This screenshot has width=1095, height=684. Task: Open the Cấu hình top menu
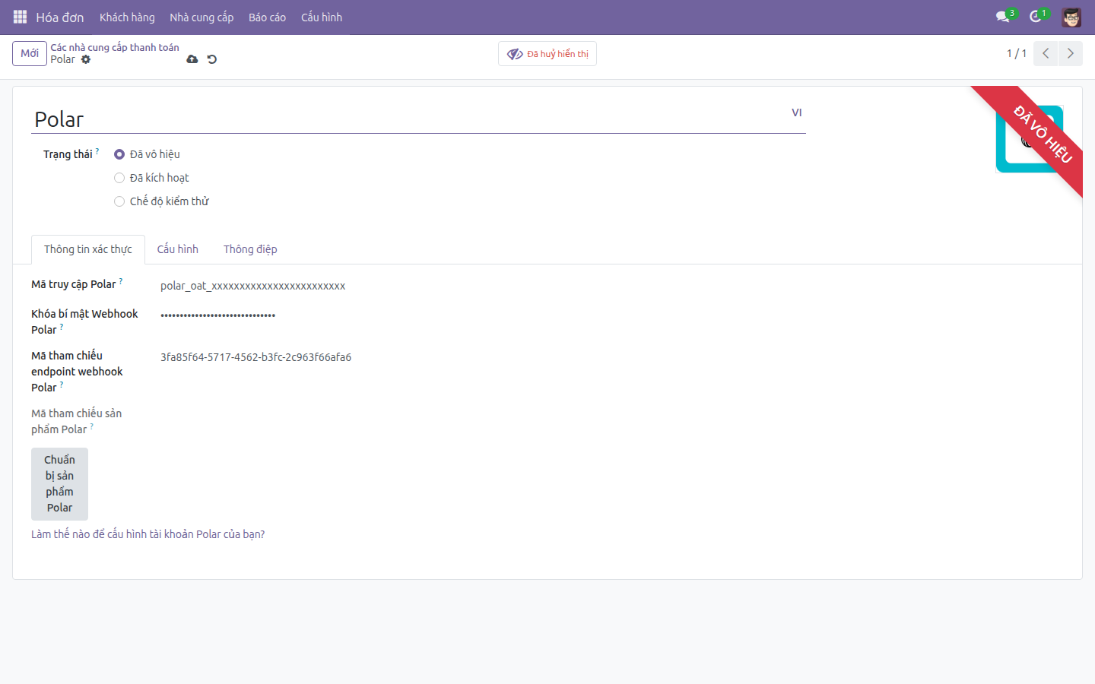[x=322, y=17]
